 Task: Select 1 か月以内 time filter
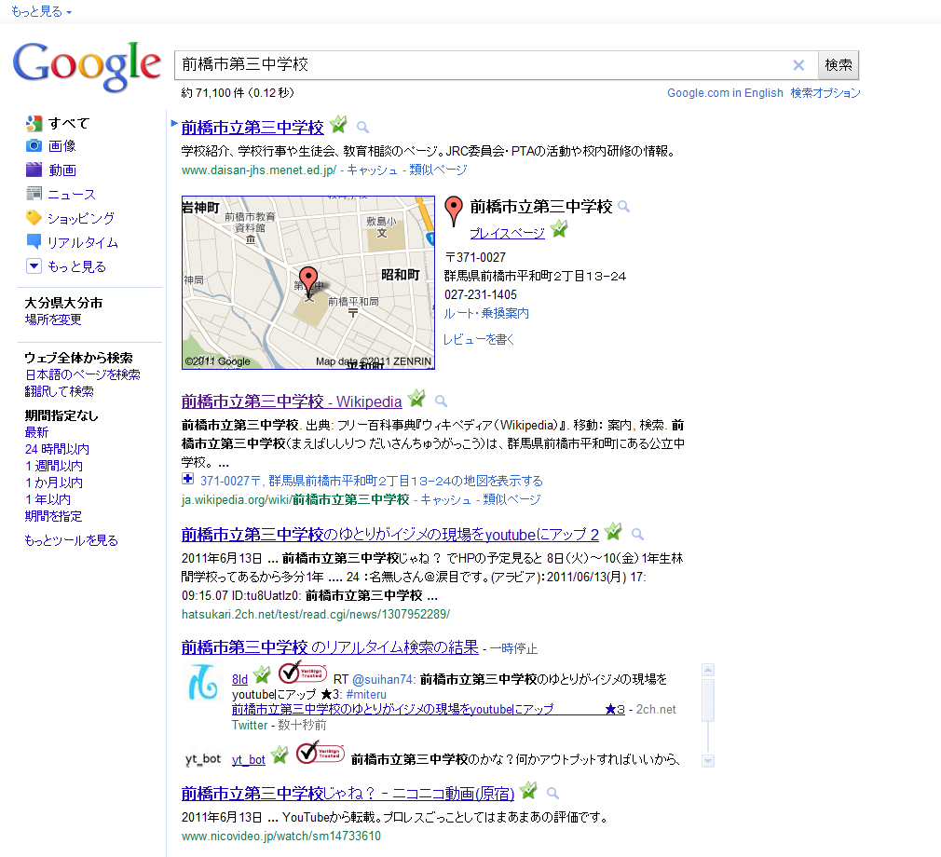[53, 483]
